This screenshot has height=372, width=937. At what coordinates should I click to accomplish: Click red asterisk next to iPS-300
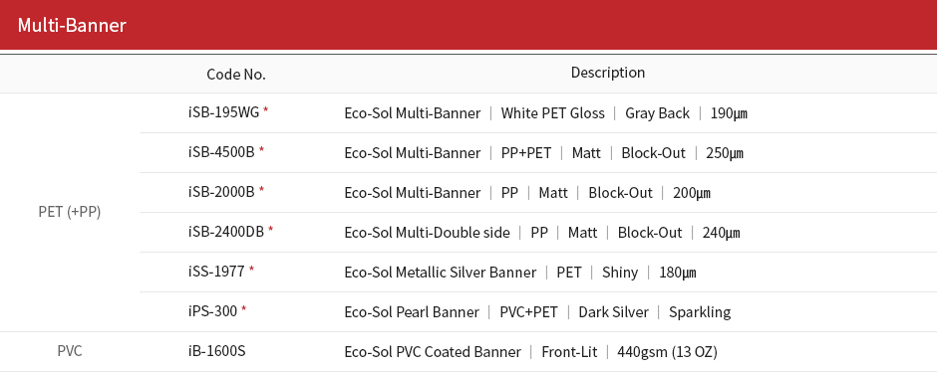pyautogui.click(x=244, y=309)
